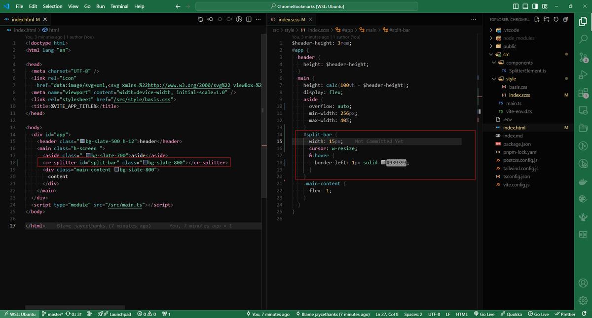Split the index.html editor right
Screen dimensions: 592x318
(x=249, y=20)
